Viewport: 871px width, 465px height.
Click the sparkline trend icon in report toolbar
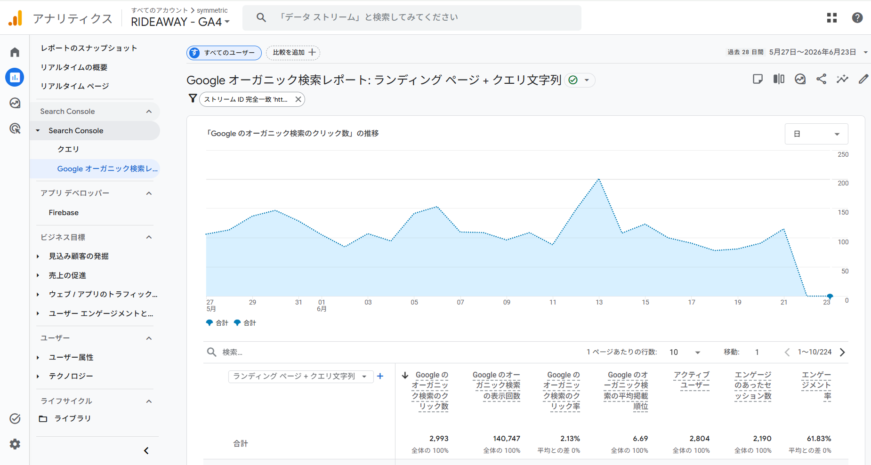[x=842, y=79]
